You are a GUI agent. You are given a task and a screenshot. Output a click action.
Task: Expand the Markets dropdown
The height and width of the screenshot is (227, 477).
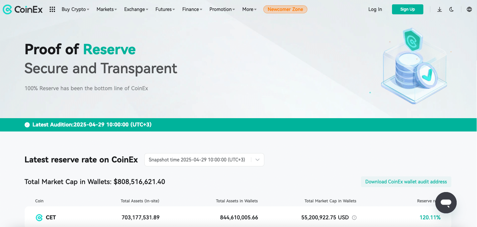tap(107, 9)
